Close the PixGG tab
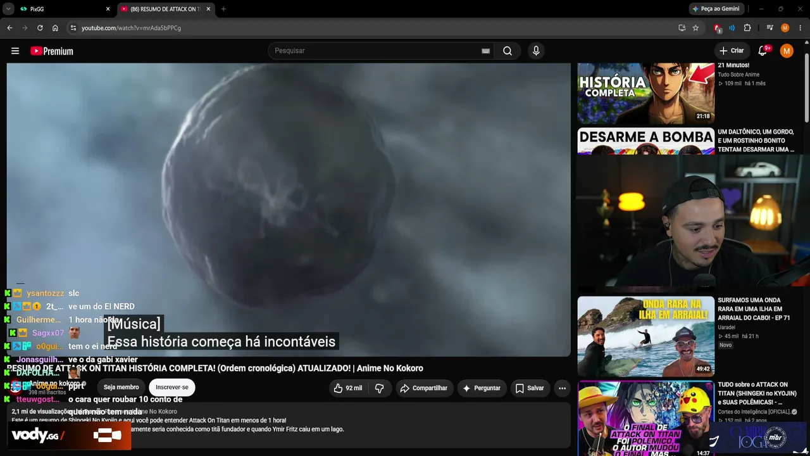 (108, 9)
